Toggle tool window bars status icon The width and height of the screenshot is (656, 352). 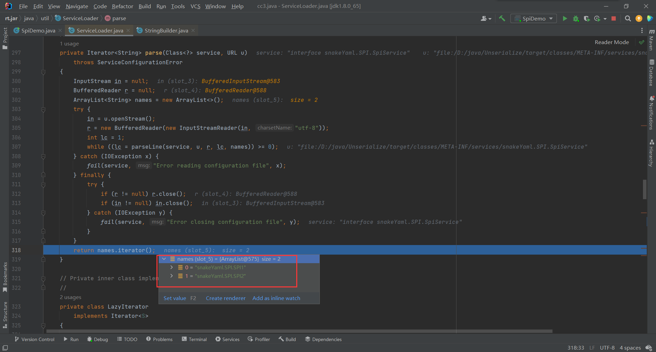click(x=5, y=348)
